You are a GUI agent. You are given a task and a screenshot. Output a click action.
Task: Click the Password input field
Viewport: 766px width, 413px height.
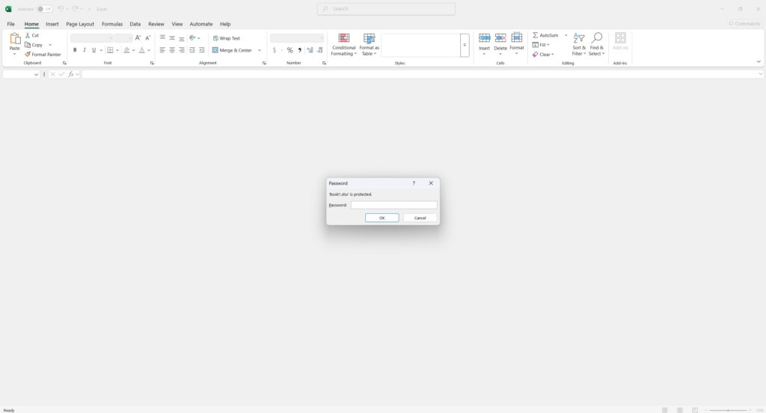pyautogui.click(x=393, y=205)
